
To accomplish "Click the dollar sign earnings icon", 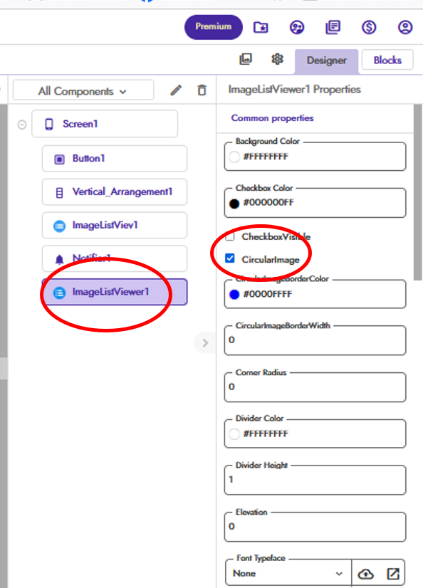I will click(369, 27).
